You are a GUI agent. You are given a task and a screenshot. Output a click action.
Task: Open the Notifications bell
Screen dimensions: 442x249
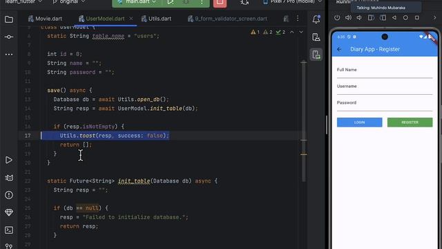pos(316,19)
